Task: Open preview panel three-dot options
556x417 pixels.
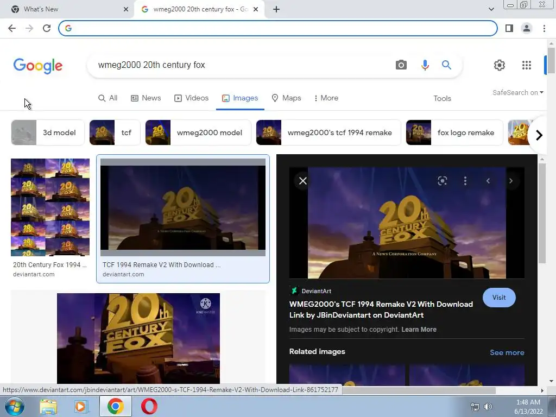Action: coord(465,181)
